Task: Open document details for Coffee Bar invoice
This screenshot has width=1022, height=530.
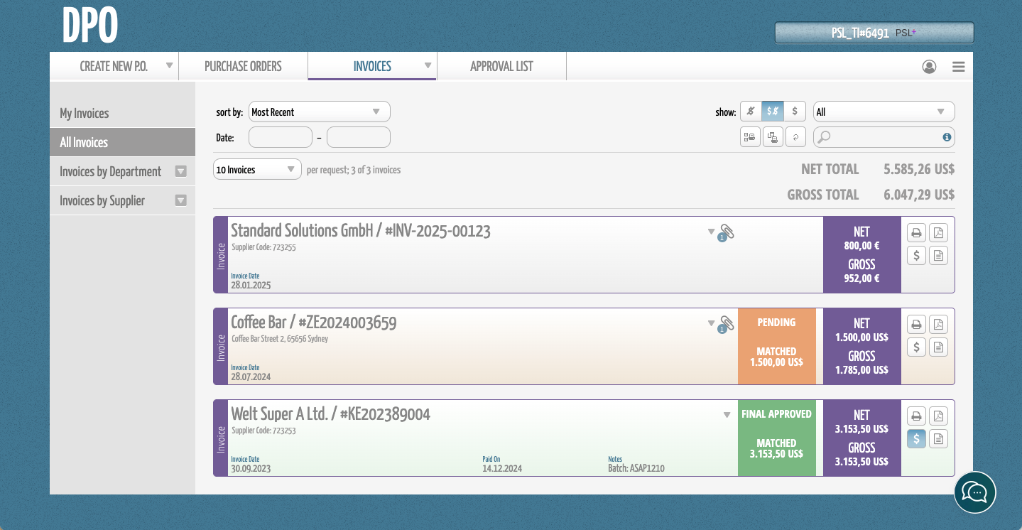Action: click(x=939, y=347)
